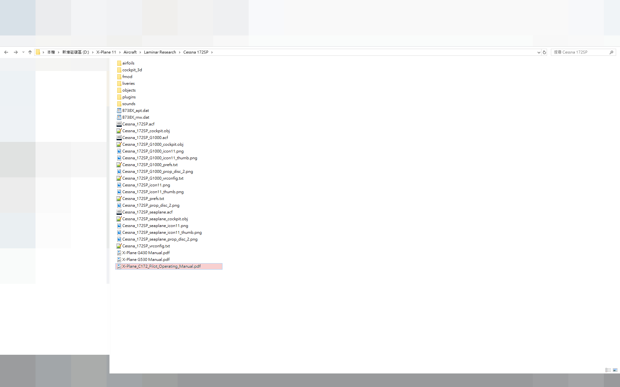Expand chevron after Cessna 172SP breadcrumb
Screen dimensions: 620x387
click(x=212, y=52)
